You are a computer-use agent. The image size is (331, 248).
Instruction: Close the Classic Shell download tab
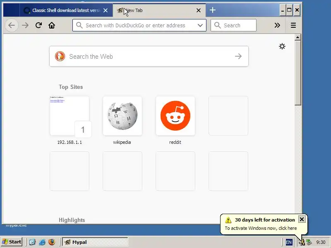[x=106, y=10]
